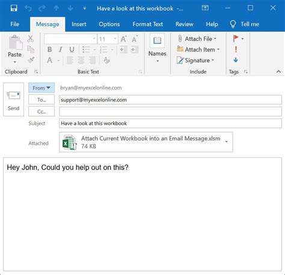Open the Help tab

pos(212,24)
